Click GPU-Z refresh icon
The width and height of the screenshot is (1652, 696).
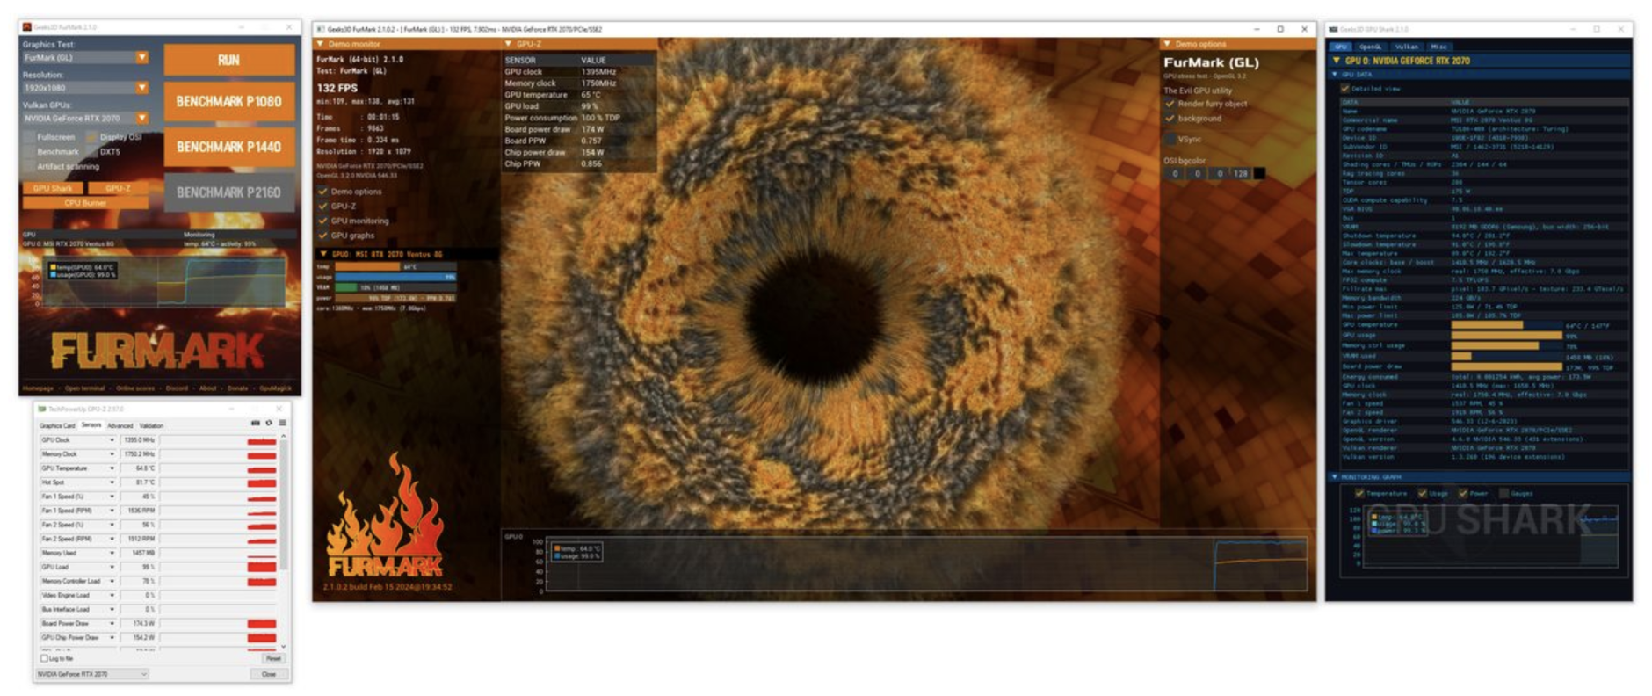(x=269, y=424)
